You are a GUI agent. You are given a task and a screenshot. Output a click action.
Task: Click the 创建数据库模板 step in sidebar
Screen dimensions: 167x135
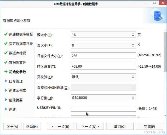click(x=21, y=34)
